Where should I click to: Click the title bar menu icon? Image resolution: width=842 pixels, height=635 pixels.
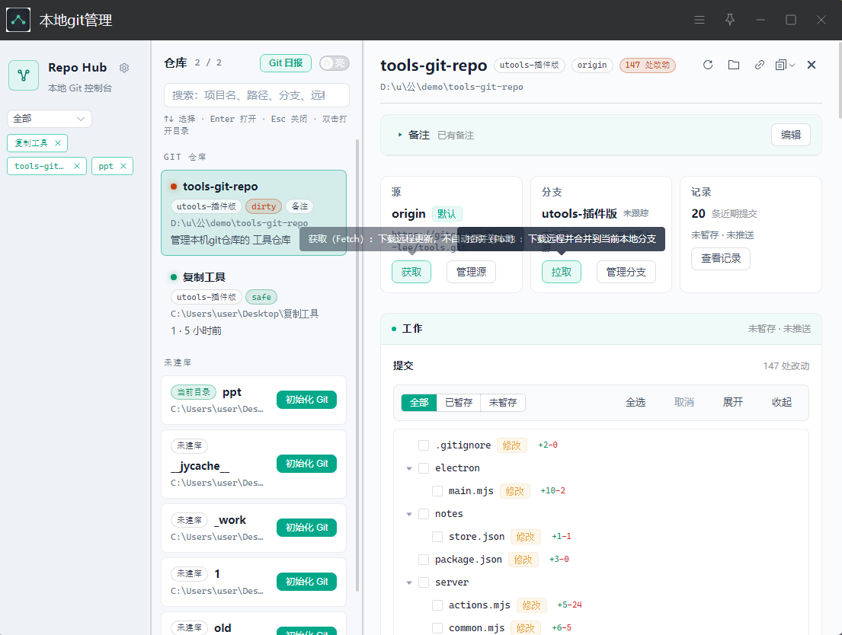[x=700, y=20]
